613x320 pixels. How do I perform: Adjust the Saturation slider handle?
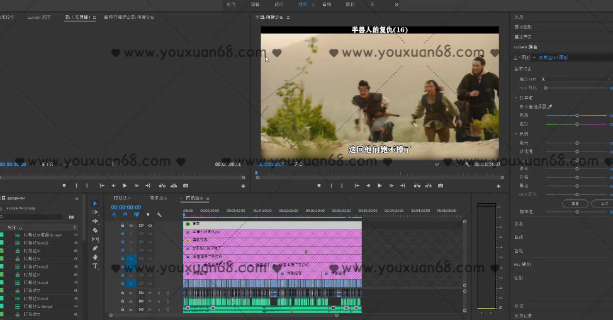coord(576,212)
